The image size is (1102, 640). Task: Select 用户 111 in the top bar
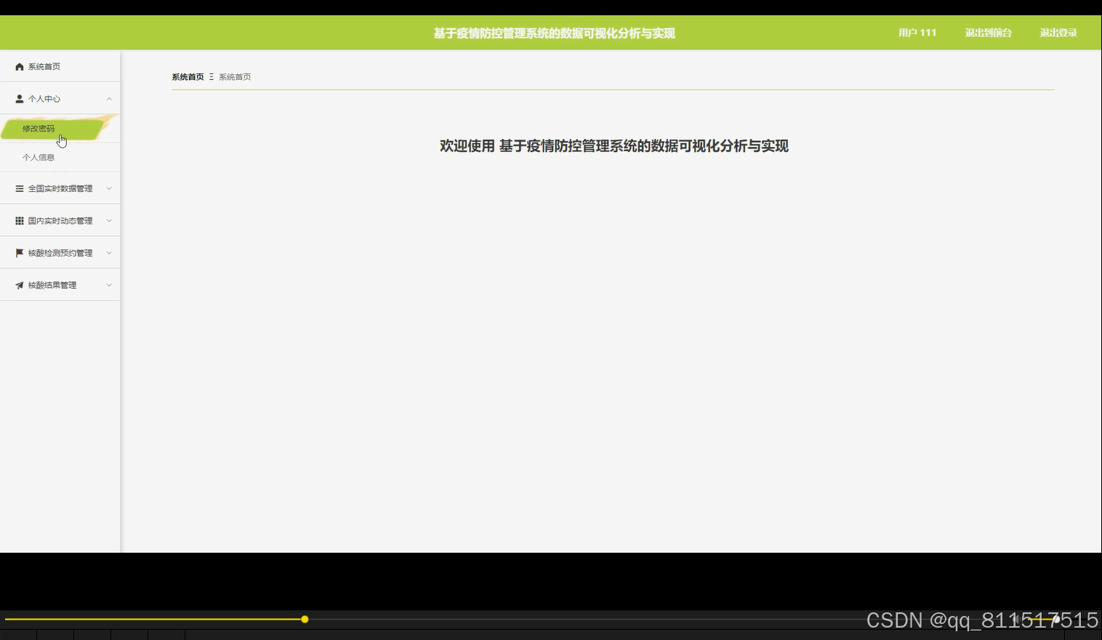(917, 32)
